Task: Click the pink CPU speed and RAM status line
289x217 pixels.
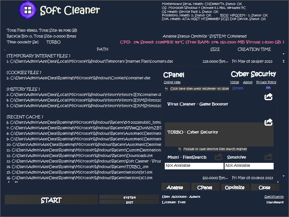Action: (202, 42)
